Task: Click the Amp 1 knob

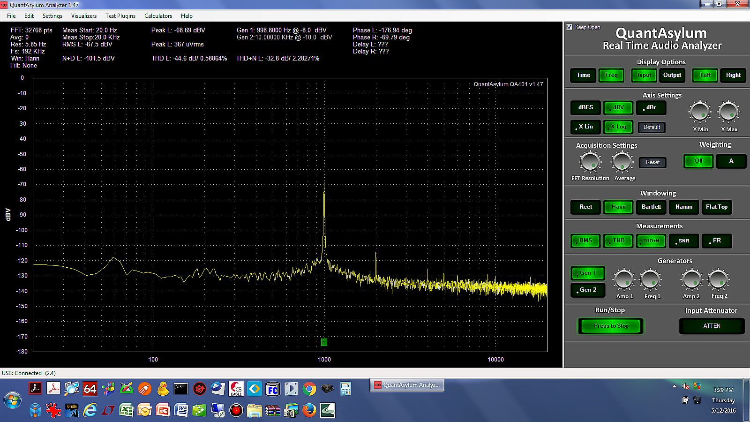Action: click(624, 280)
